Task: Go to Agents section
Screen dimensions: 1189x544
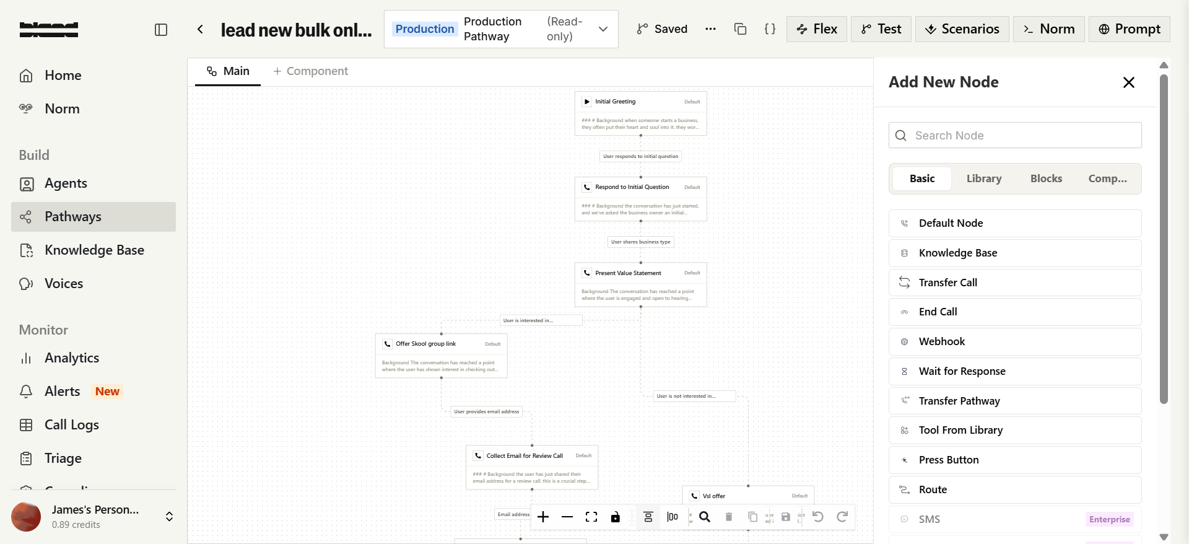Action: 94,183
